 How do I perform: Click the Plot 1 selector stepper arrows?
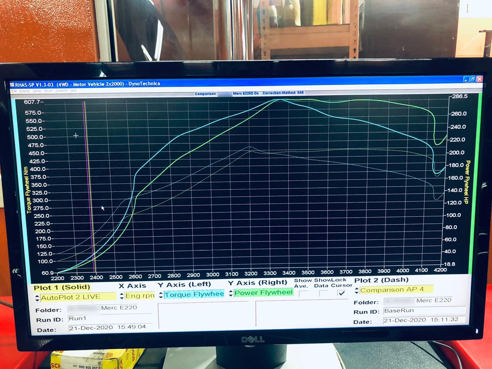[x=37, y=298]
